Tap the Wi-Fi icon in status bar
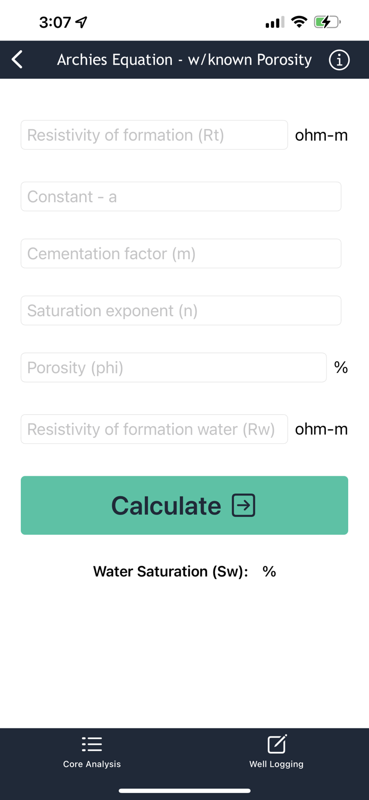 tap(298, 22)
